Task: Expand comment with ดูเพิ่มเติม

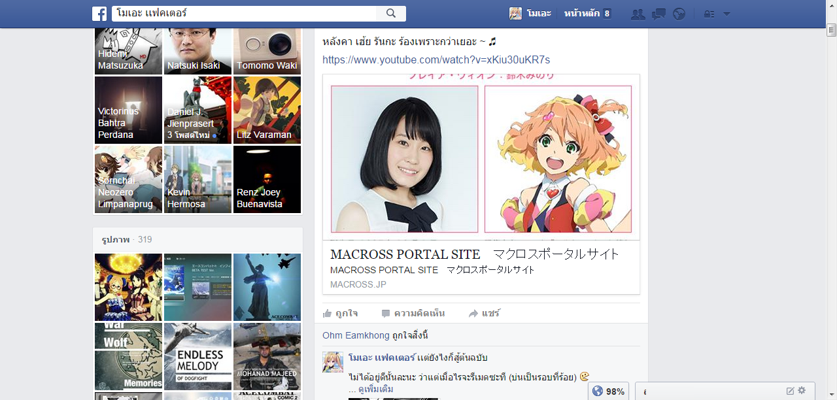Action: click(375, 390)
